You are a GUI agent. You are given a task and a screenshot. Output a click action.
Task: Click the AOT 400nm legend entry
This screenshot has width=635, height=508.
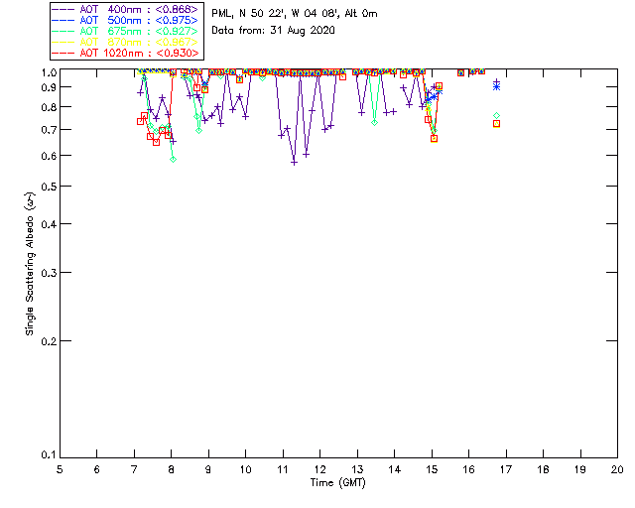[x=125, y=9]
